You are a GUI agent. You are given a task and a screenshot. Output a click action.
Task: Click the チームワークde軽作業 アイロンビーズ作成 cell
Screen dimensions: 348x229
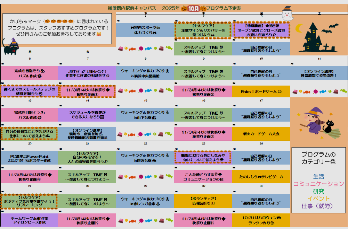(x=30, y=220)
